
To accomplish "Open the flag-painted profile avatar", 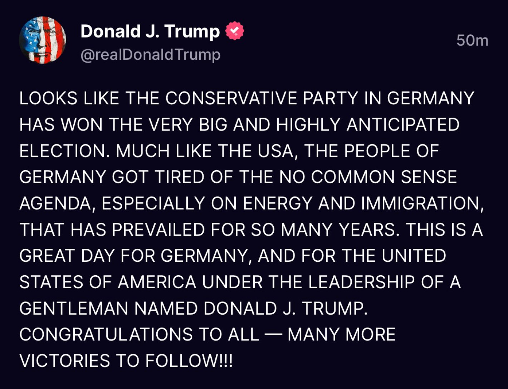I will (42, 40).
